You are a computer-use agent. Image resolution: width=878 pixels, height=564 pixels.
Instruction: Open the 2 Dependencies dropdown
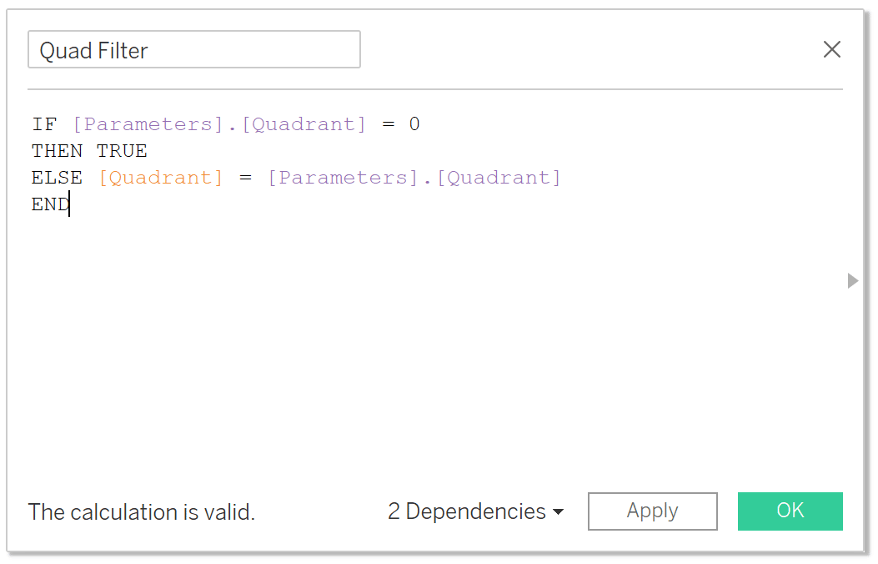475,511
